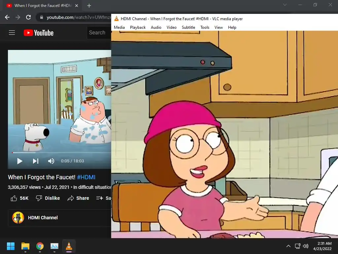The height and width of the screenshot is (254, 338).
Task: Open the VLC Audio menu
Action: (x=156, y=27)
